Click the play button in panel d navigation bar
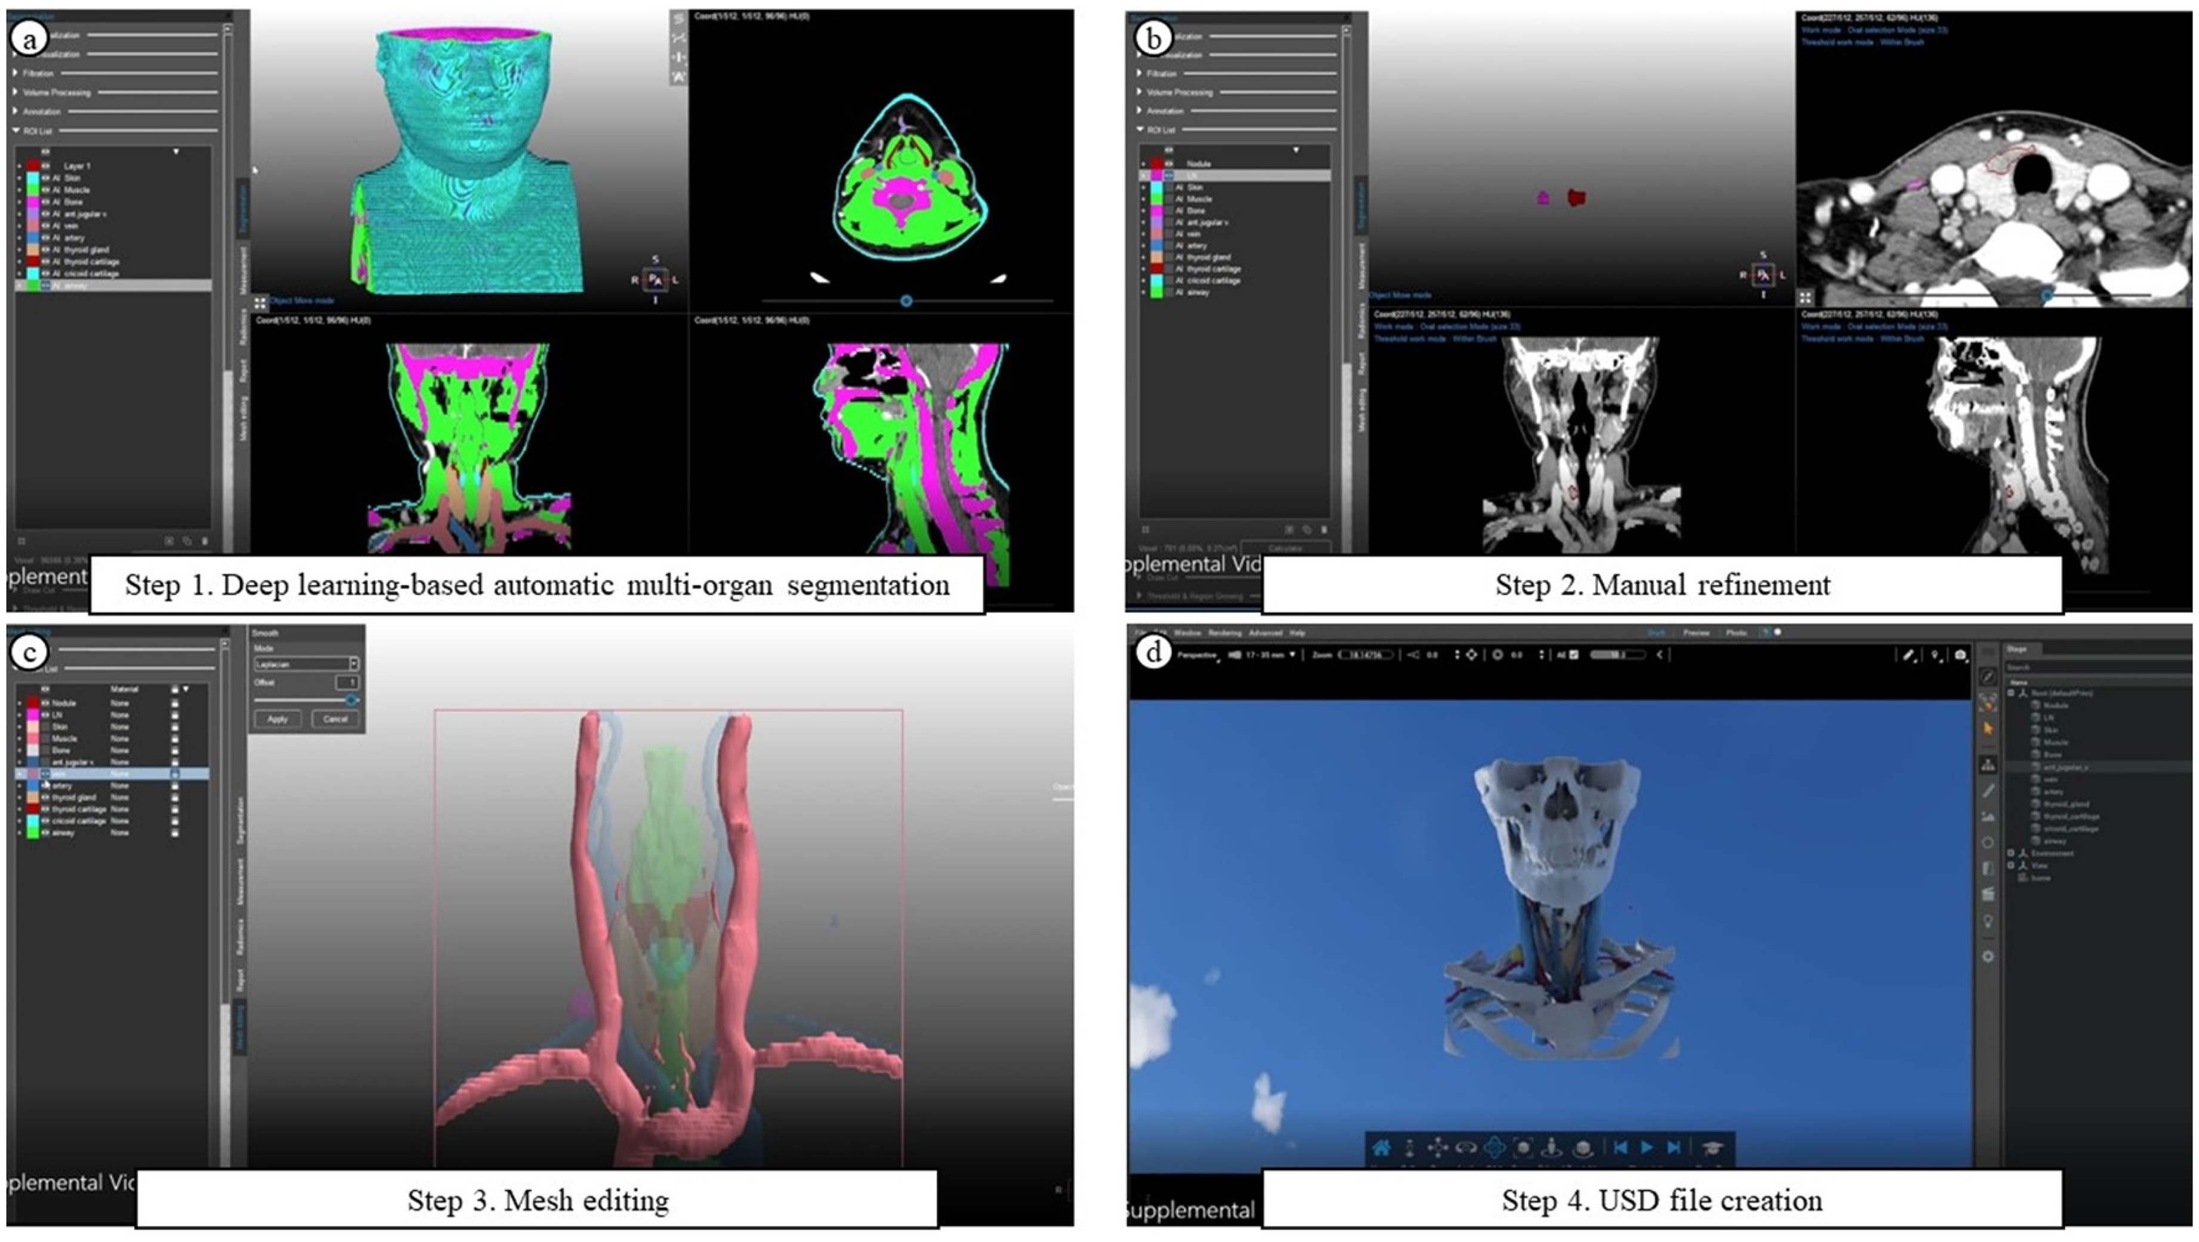This screenshot has height=1242, width=2199. coord(1647,1147)
